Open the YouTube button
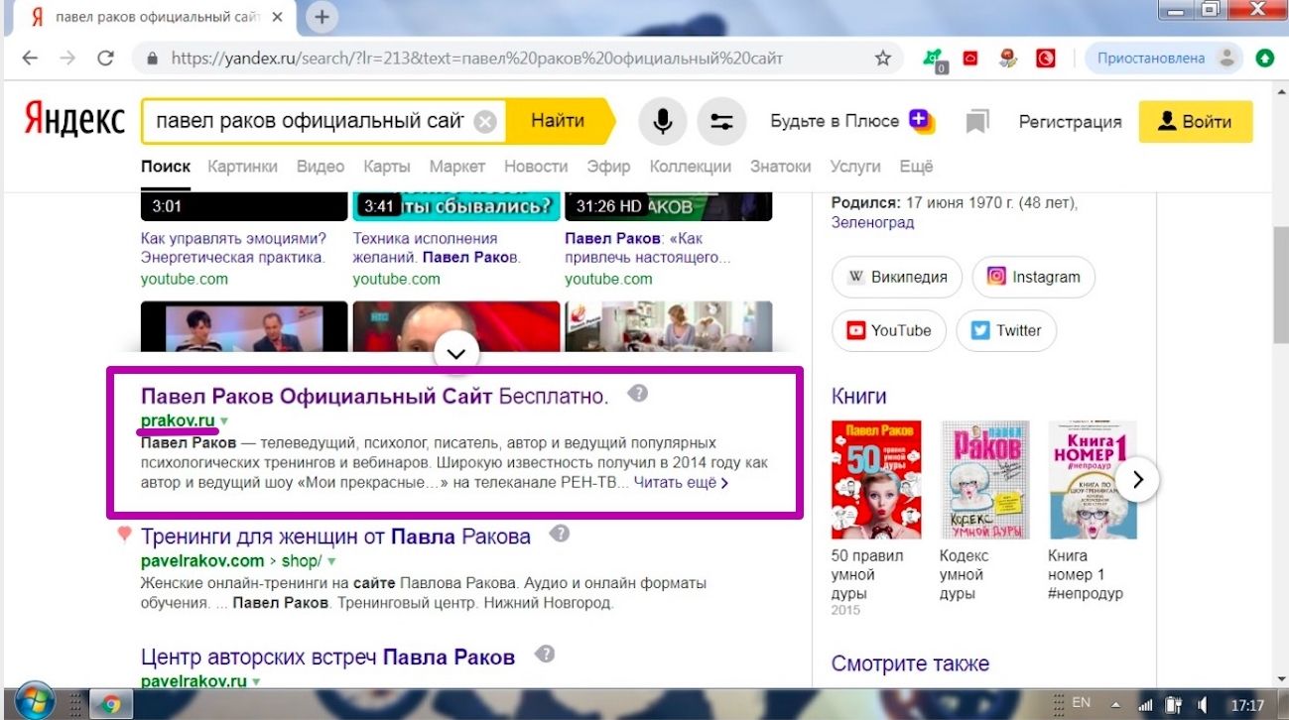Screen dimensions: 1289x720 click(889, 330)
